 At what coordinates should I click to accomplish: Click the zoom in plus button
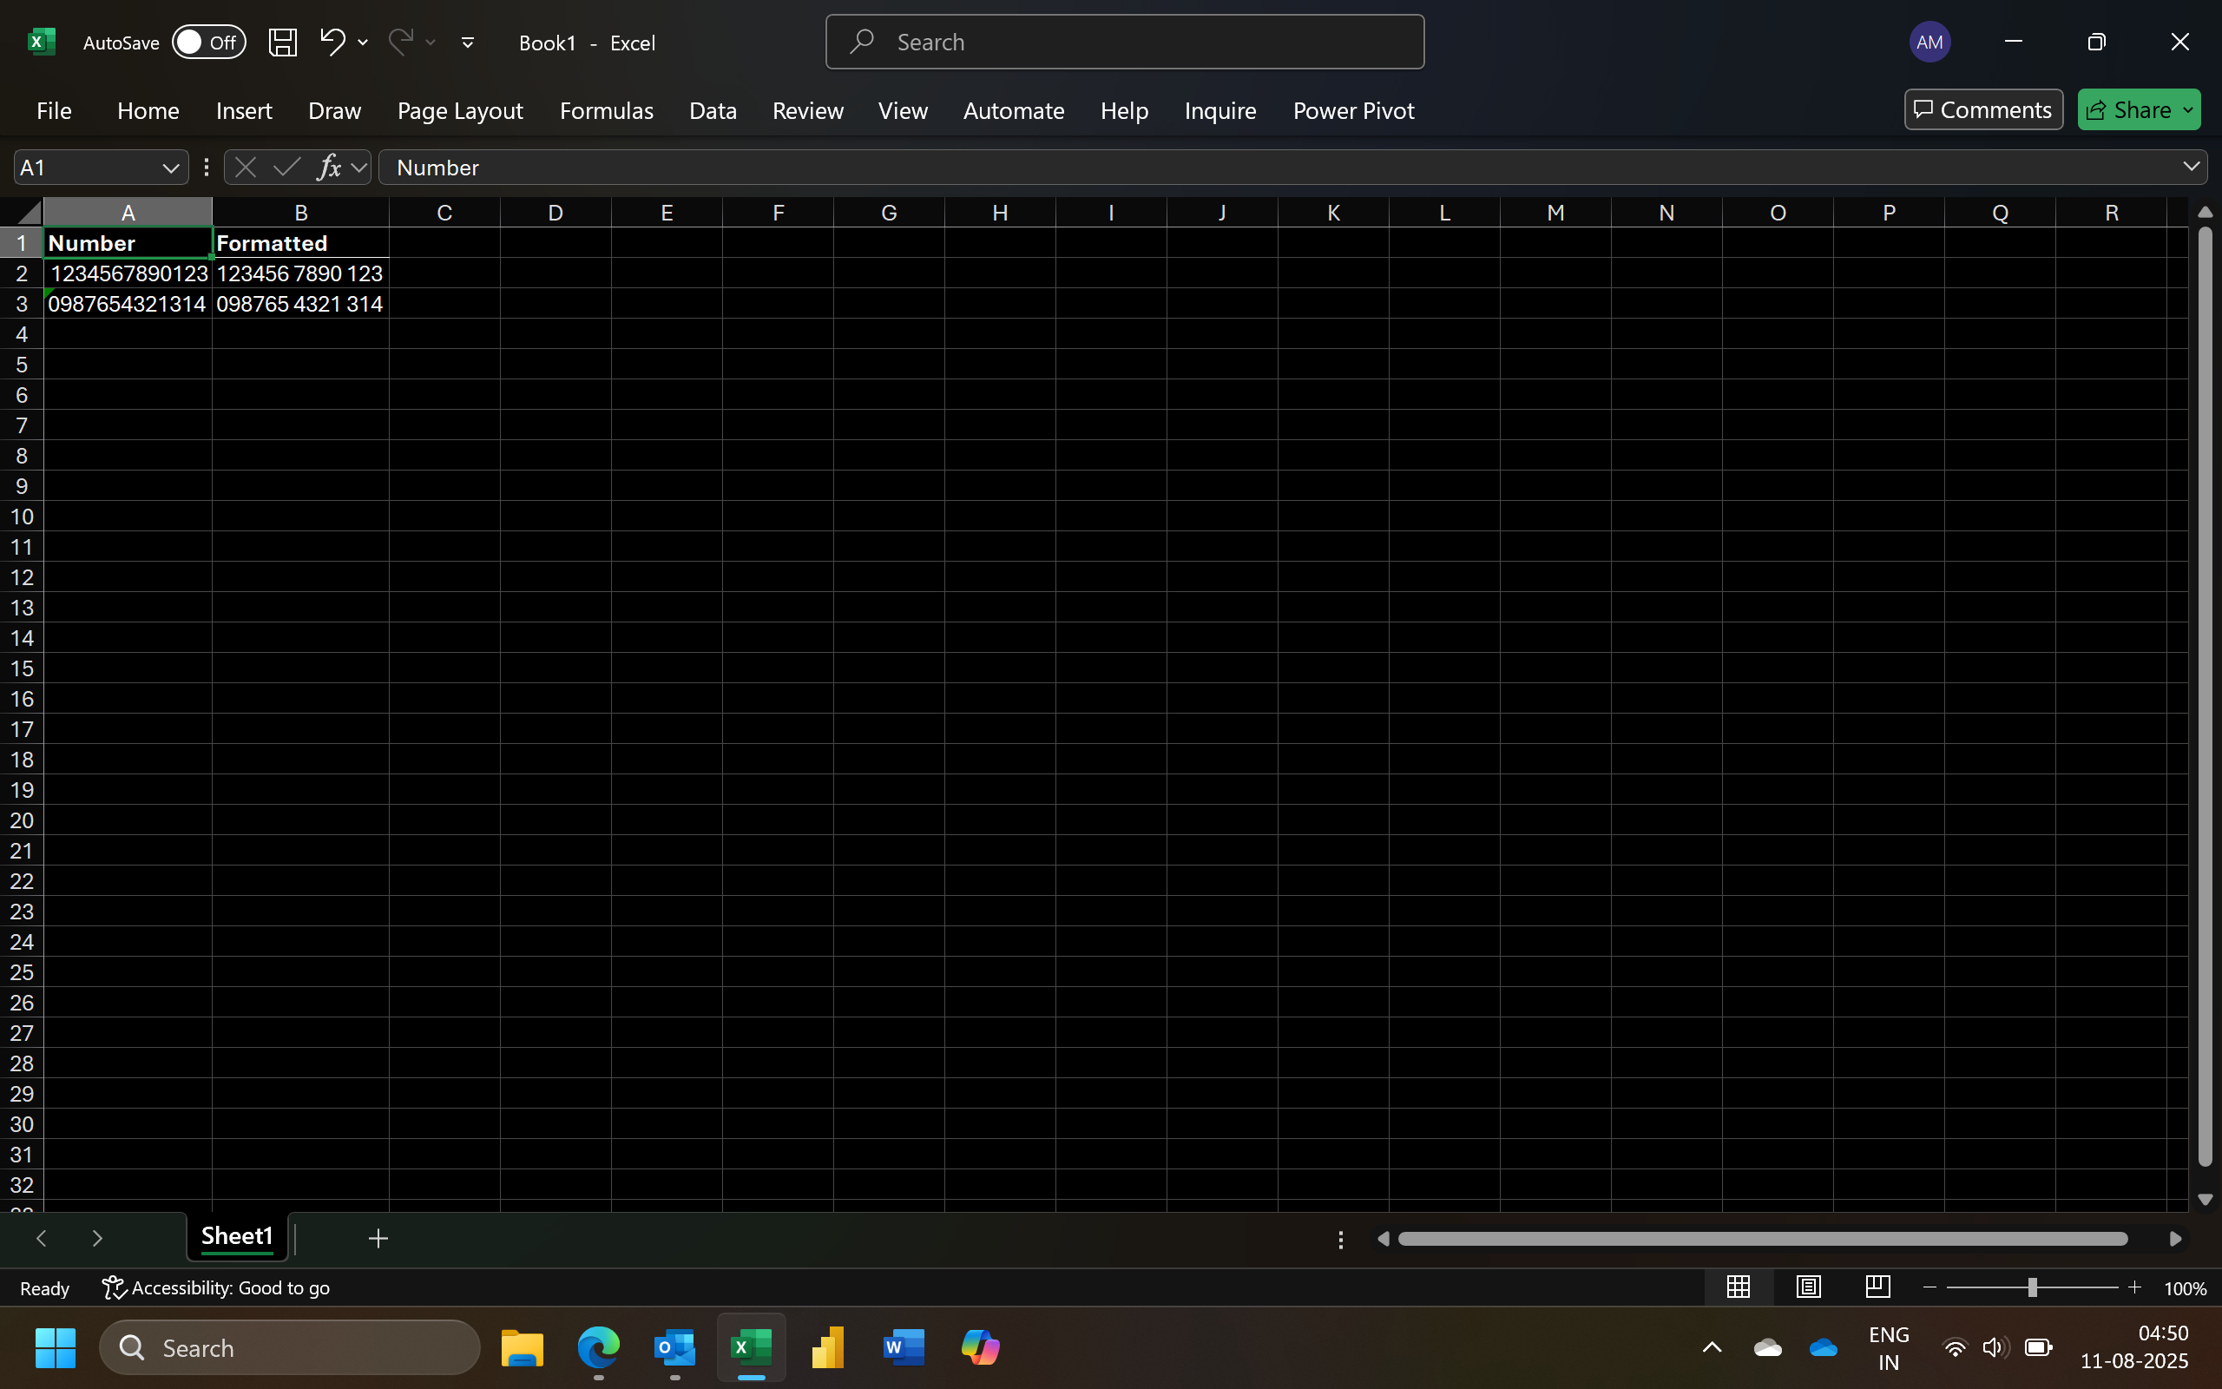click(2135, 1288)
